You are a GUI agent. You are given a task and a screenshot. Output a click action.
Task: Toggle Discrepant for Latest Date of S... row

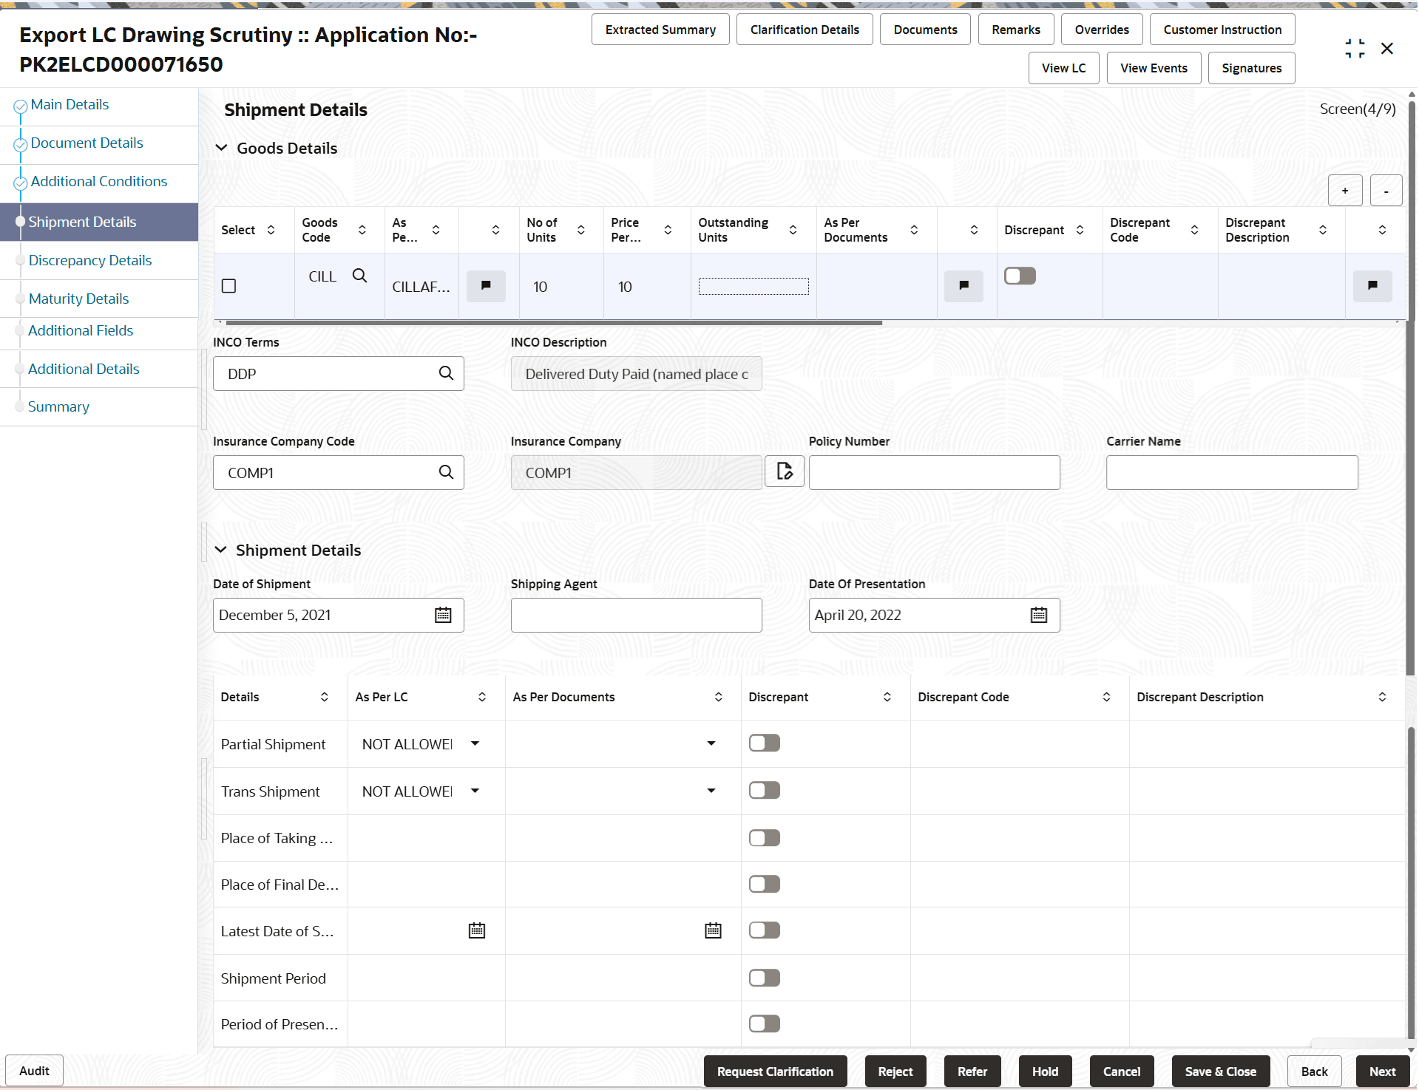[765, 930]
